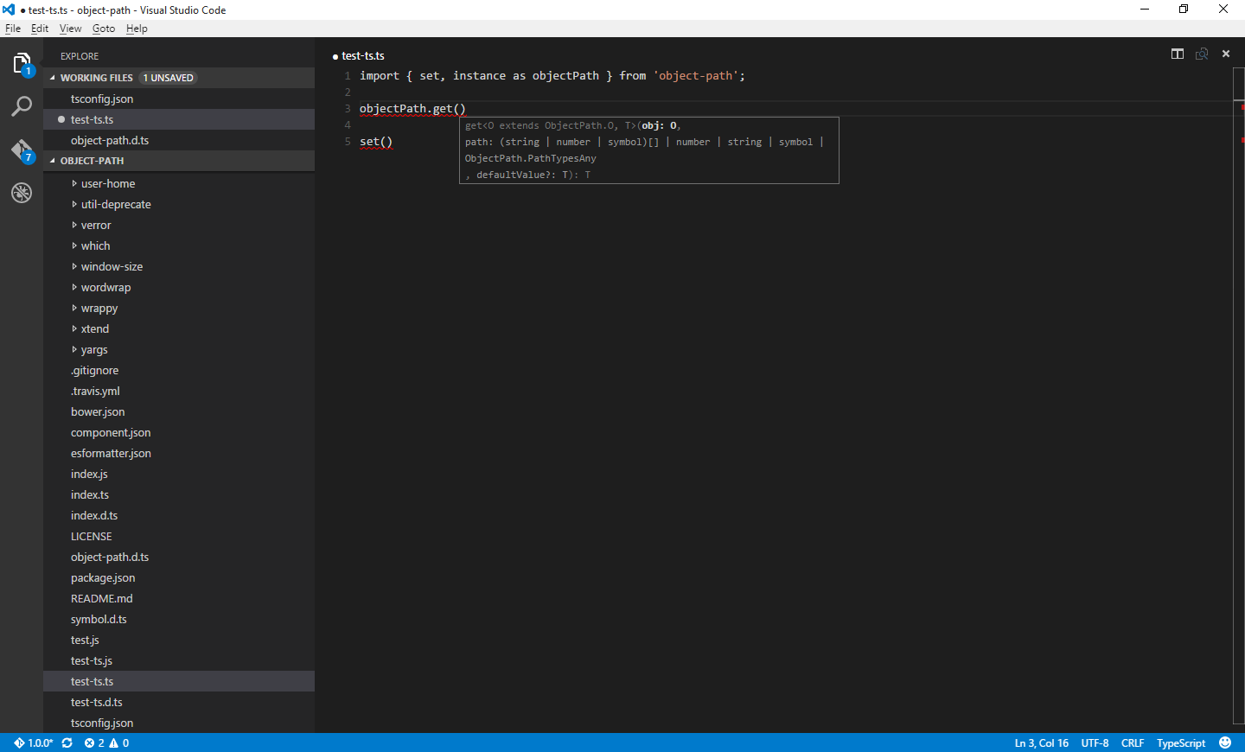Click the import statement on line 1
Viewport: 1245px width, 752px height.
[x=552, y=76]
